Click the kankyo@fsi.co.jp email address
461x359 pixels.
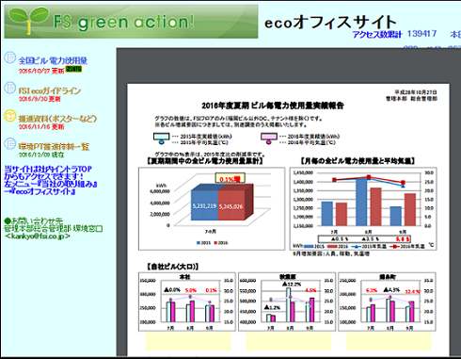(38, 236)
